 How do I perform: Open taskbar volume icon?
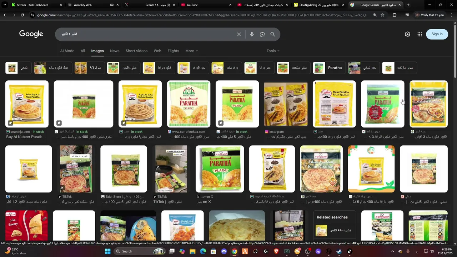click(x=432, y=251)
